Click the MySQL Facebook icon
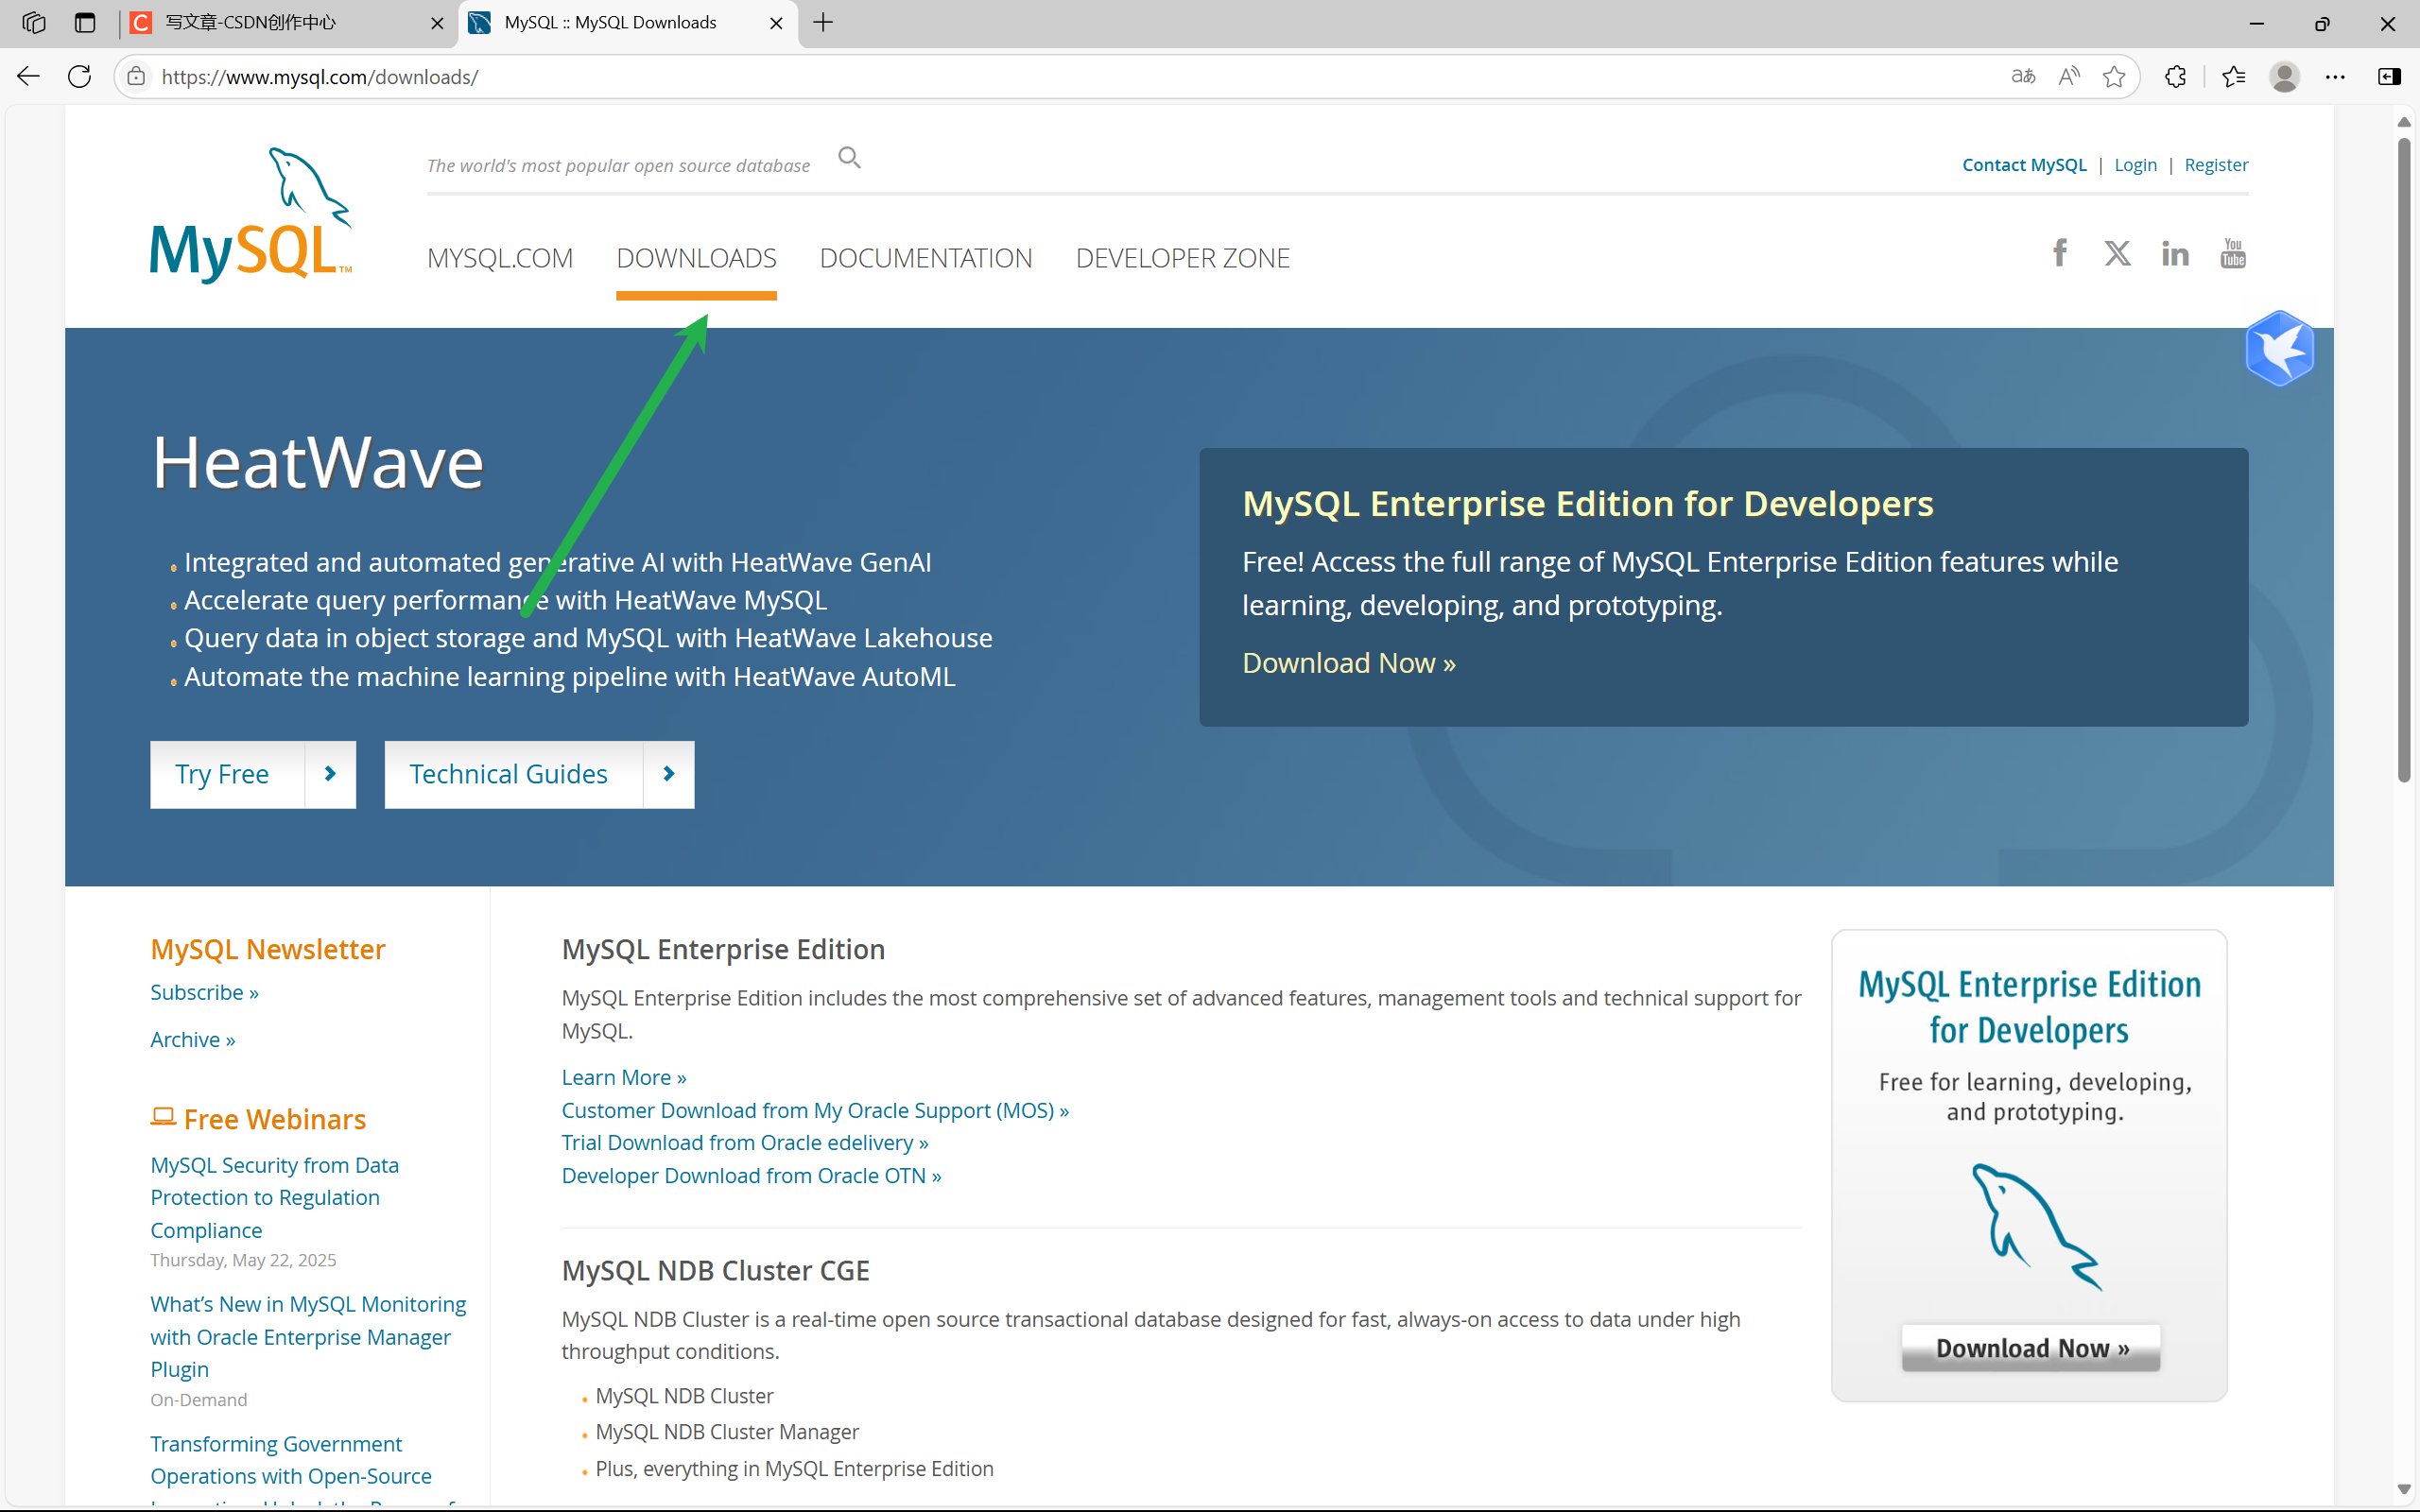The width and height of the screenshot is (2420, 1512). (2060, 253)
